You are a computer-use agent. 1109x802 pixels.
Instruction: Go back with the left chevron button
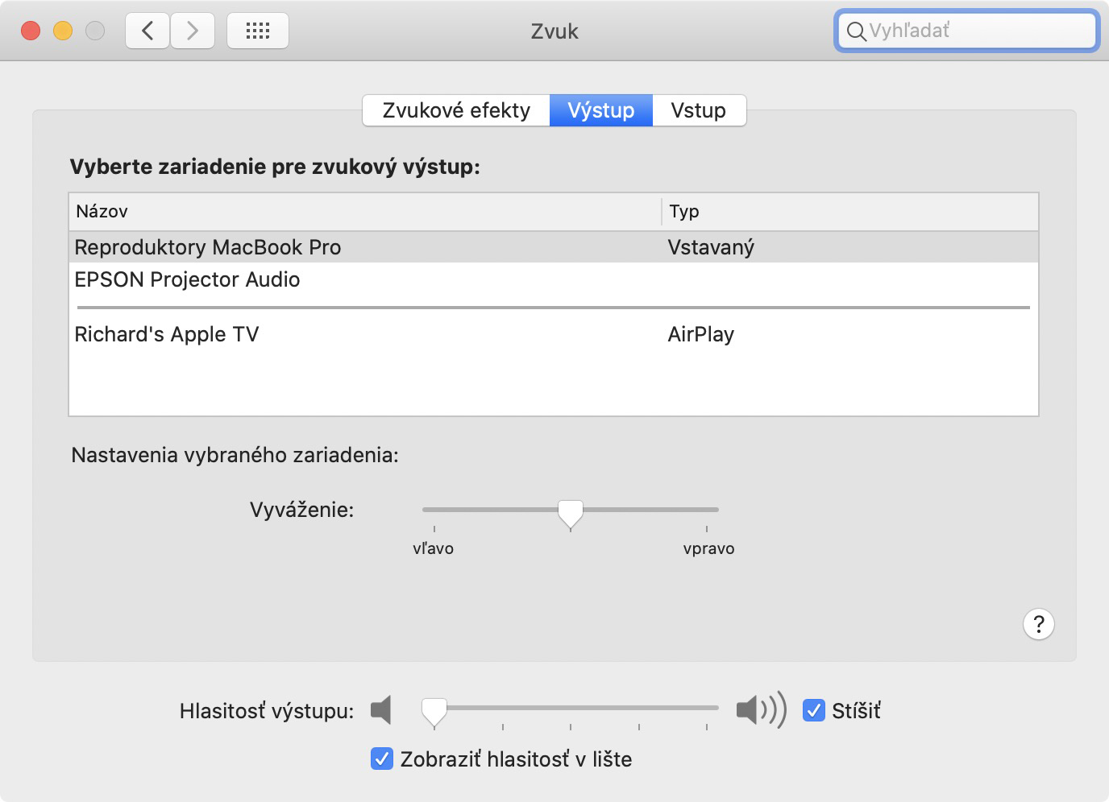click(147, 31)
